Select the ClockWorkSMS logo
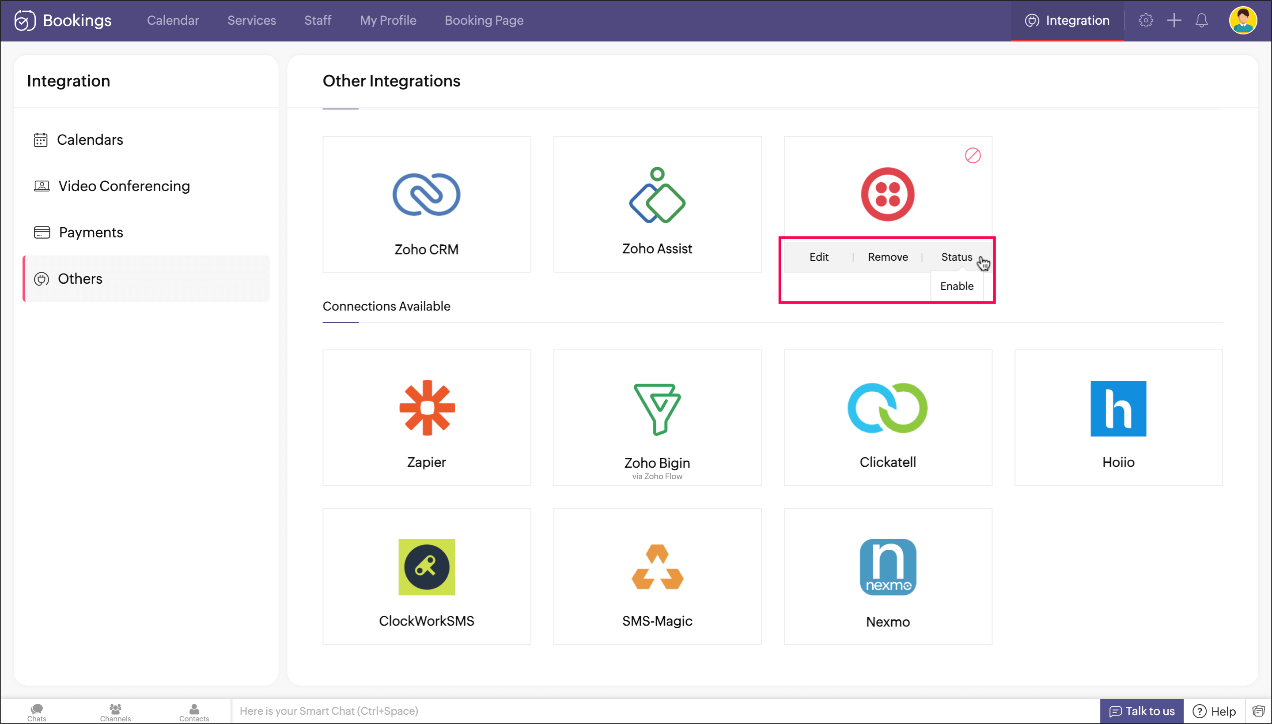The width and height of the screenshot is (1272, 724). (427, 567)
